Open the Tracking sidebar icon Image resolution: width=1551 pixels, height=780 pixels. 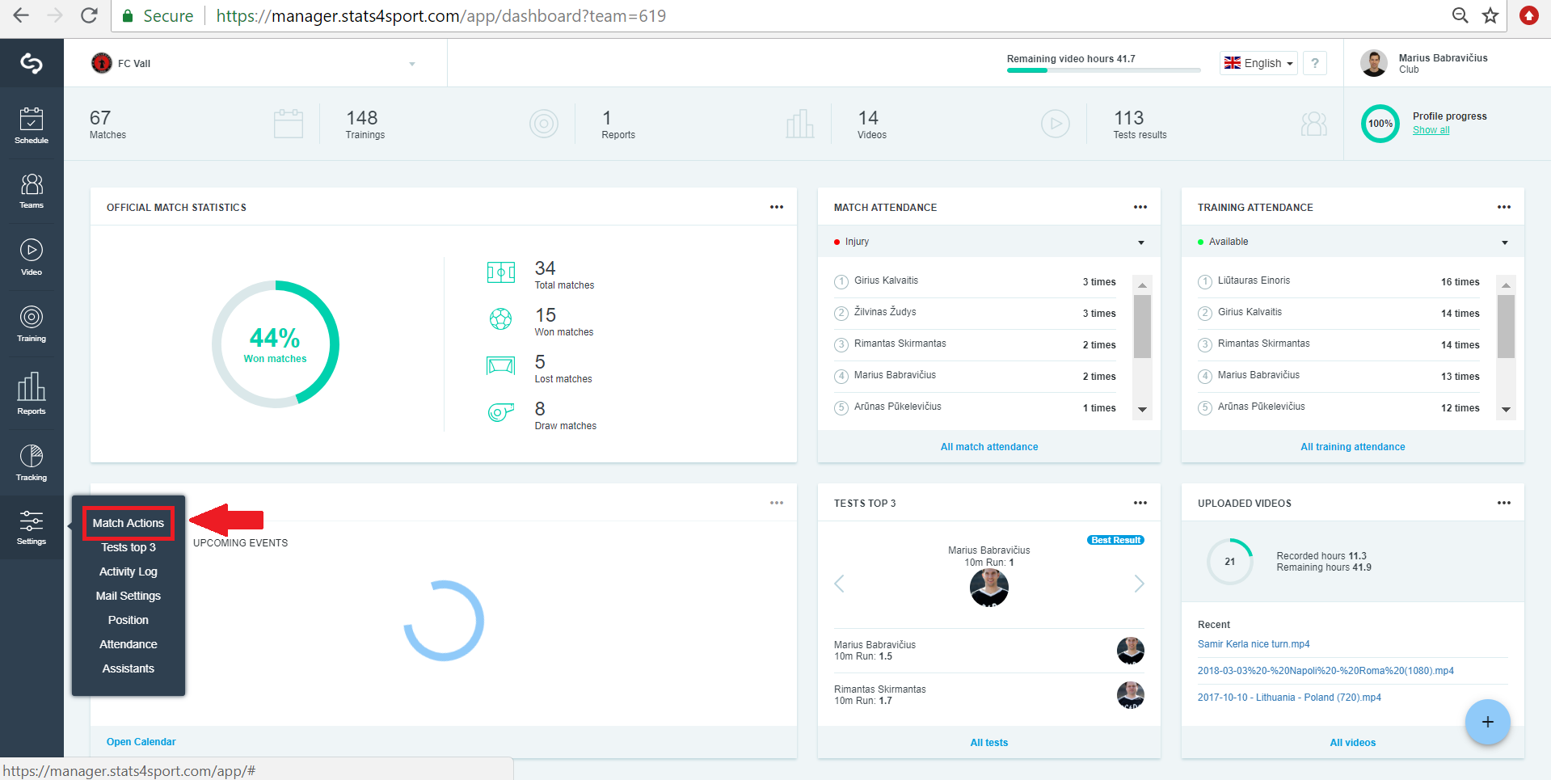tap(32, 462)
